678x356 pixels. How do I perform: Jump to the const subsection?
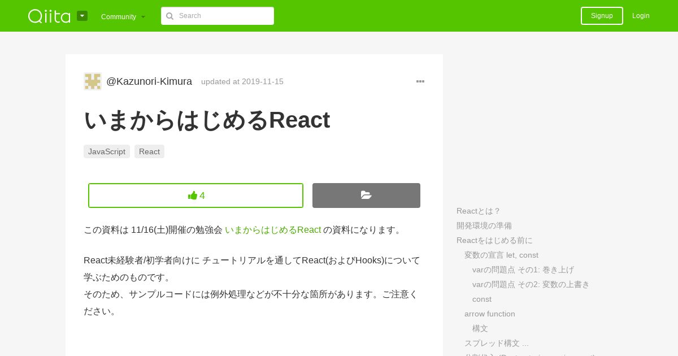pos(482,299)
